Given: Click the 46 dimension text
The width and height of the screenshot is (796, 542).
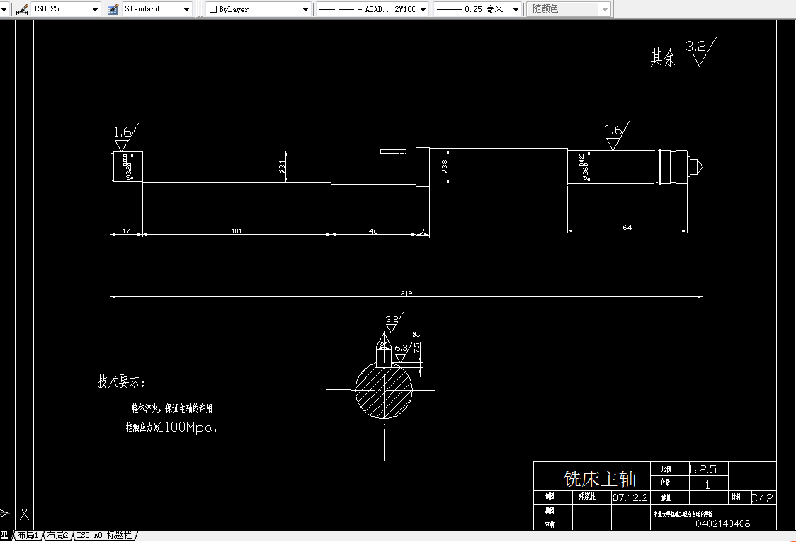Looking at the screenshot, I should tap(373, 231).
